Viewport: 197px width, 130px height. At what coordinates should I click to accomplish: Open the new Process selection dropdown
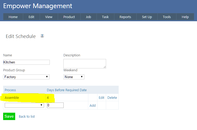click(x=24, y=105)
